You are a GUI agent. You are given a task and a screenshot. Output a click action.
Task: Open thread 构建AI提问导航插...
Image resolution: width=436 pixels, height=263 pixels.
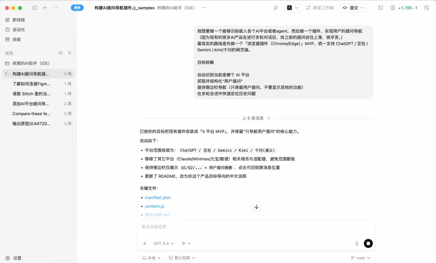[38, 74]
